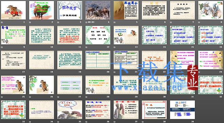
Task: Select slide 4 with the camel photo
Action: point(98,10)
